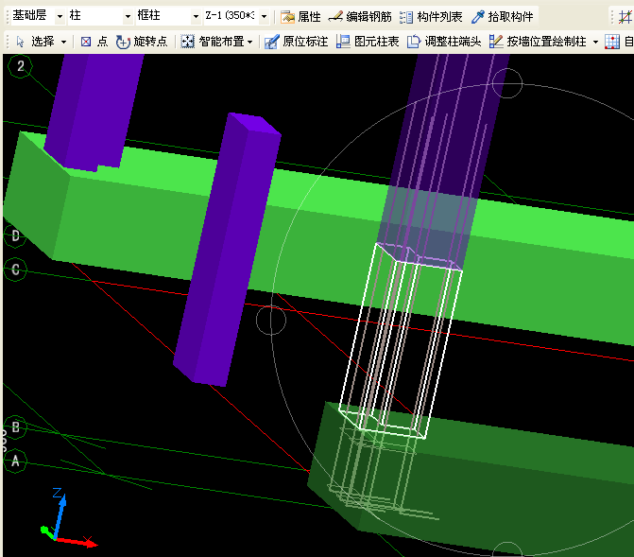Click the axis label circle B
This screenshot has height=557, width=634.
[15, 427]
